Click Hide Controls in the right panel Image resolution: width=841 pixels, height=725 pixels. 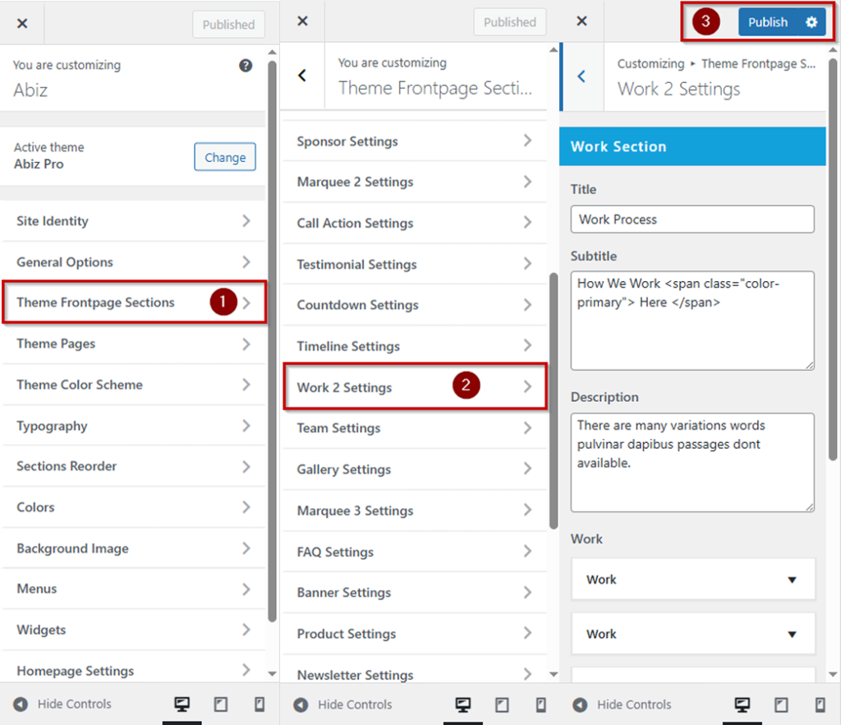(623, 704)
